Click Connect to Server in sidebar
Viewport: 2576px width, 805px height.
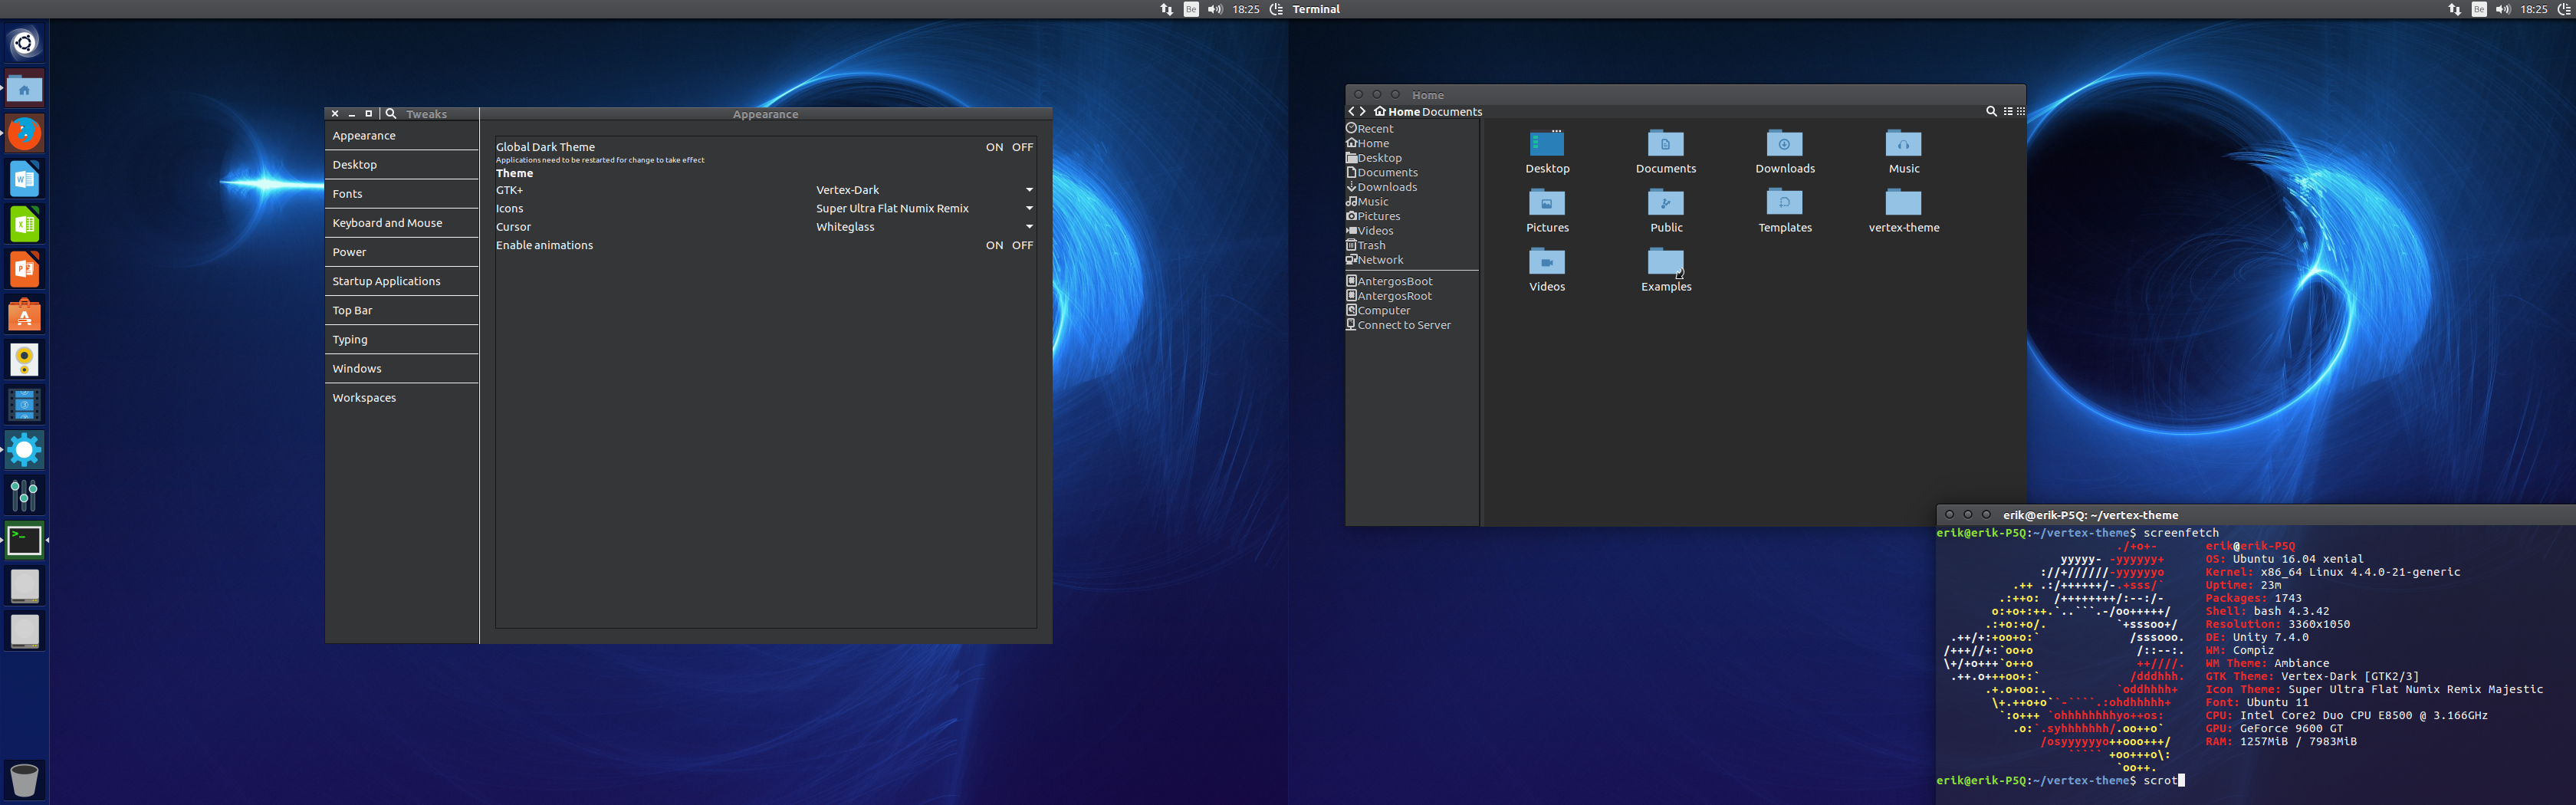1411,325
